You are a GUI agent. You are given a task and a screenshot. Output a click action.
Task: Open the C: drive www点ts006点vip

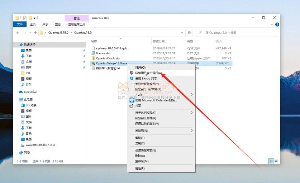(x=40, y=145)
